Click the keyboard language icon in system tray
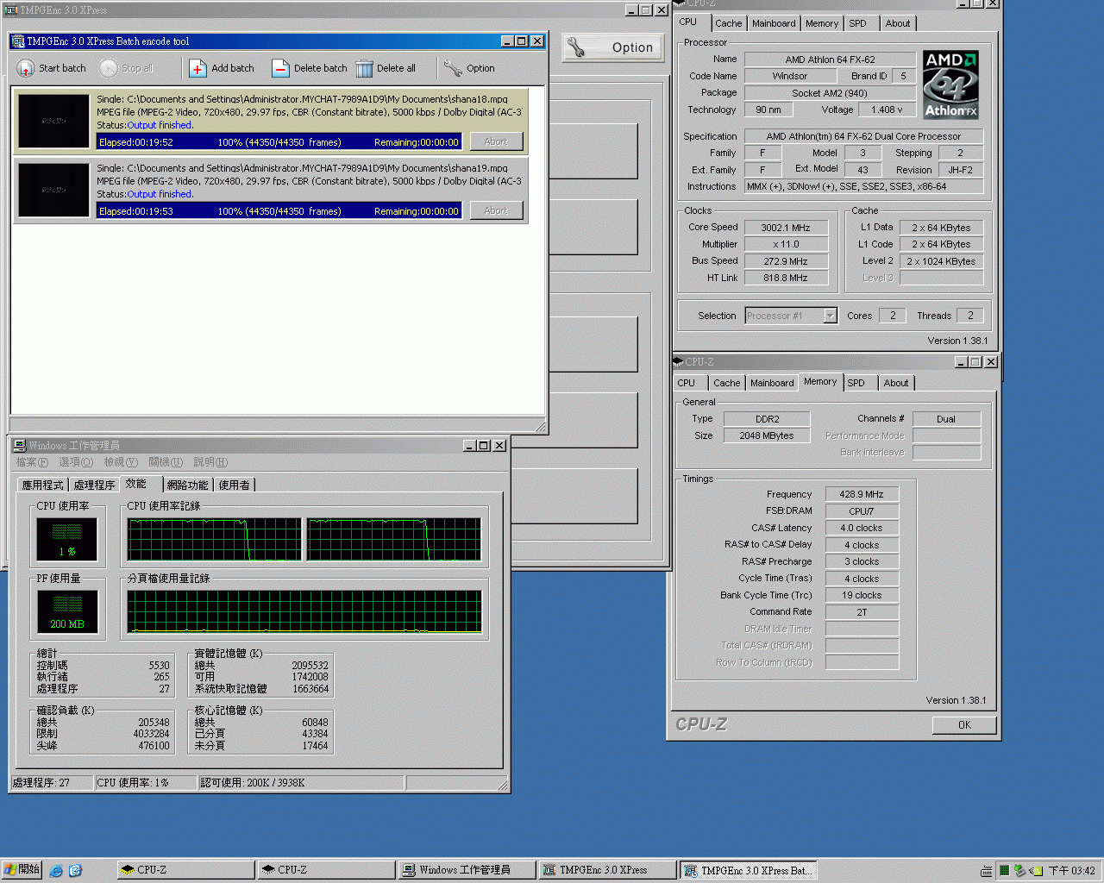The height and width of the screenshot is (883, 1104). [986, 871]
